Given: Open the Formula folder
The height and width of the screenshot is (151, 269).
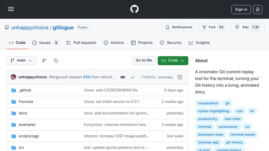Looking at the screenshot, I should pyautogui.click(x=26, y=102).
